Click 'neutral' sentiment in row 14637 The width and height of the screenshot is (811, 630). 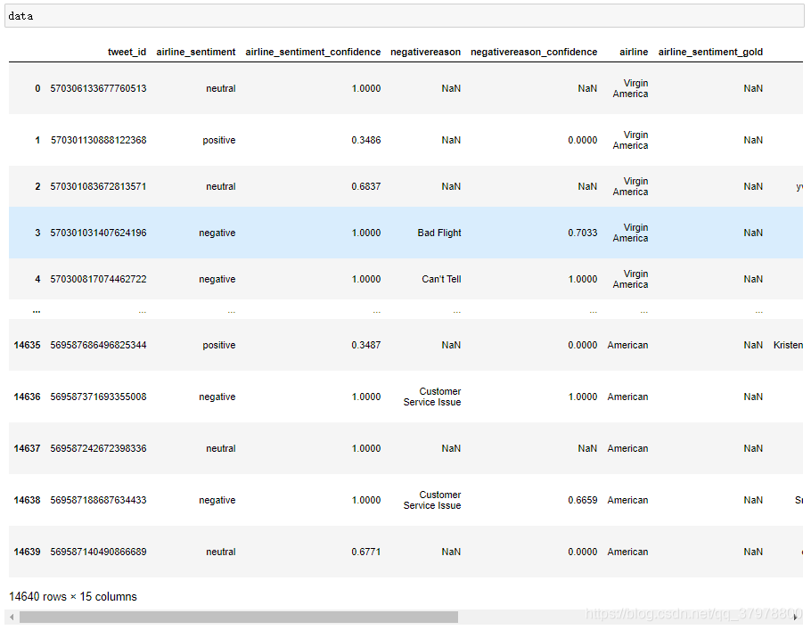tap(220, 448)
